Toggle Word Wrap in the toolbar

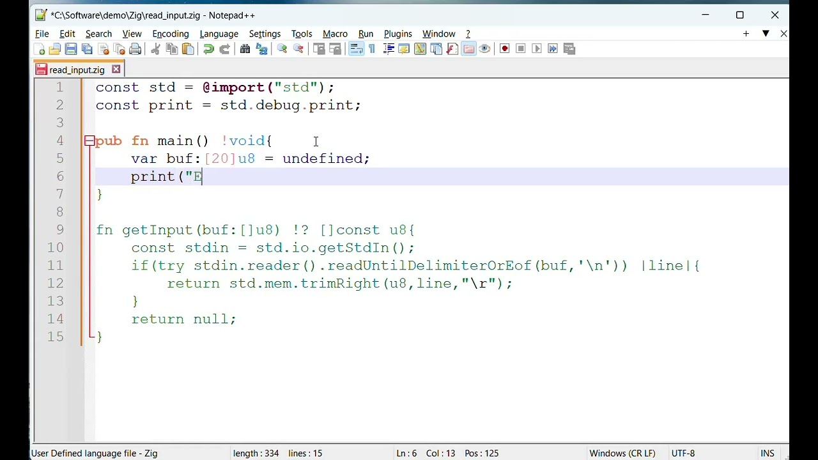356,49
